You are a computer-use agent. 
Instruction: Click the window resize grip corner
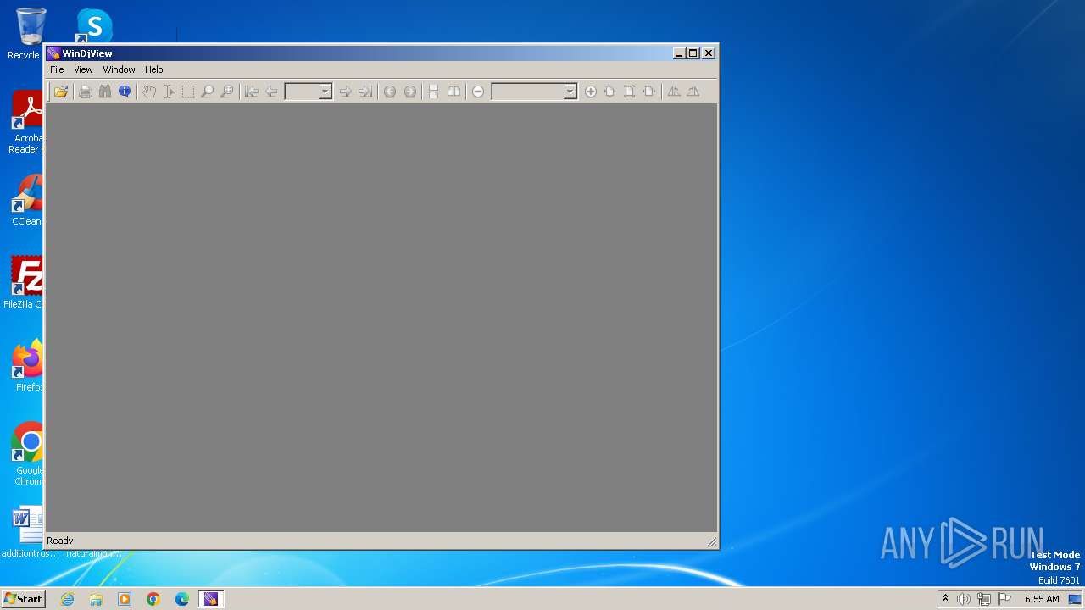711,542
